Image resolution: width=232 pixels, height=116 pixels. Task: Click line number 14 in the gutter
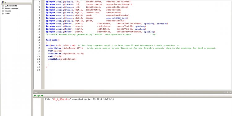click(39, 37)
